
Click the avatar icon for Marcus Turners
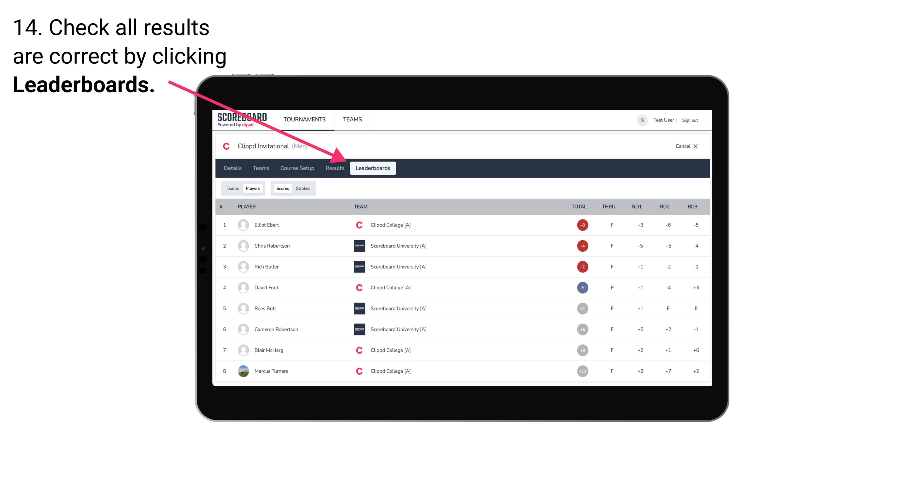point(244,371)
